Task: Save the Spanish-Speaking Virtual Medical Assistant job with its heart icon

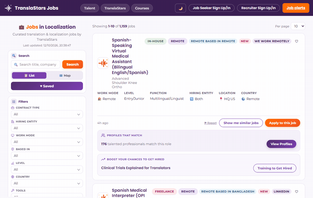Action: pos(296,41)
